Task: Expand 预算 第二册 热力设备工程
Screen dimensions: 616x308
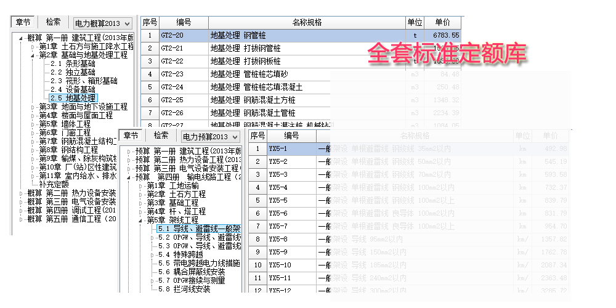Action: pyautogui.click(x=129, y=160)
